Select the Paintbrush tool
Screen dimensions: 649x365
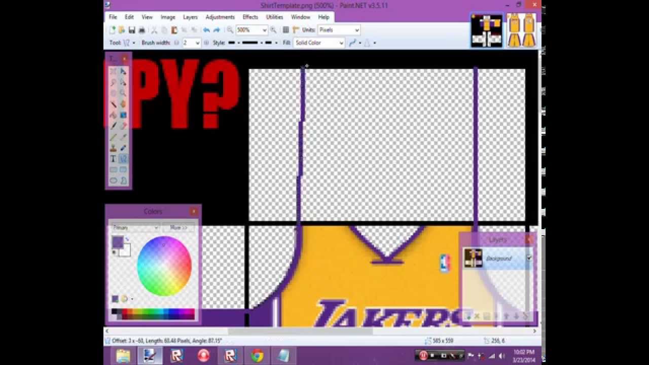(x=113, y=125)
